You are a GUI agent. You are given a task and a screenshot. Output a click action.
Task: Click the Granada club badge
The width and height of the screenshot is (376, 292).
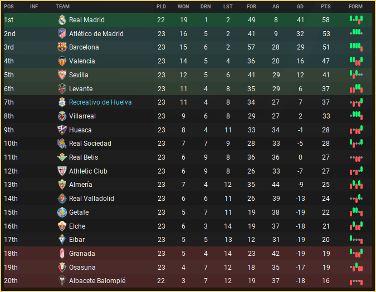click(62, 254)
